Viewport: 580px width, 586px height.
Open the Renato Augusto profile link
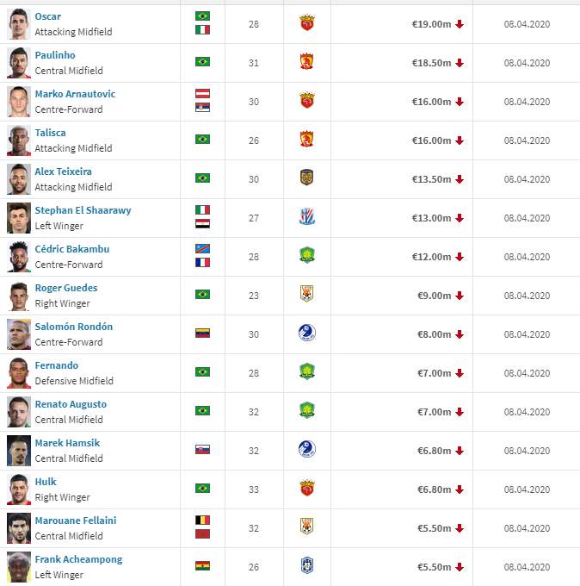[71, 404]
